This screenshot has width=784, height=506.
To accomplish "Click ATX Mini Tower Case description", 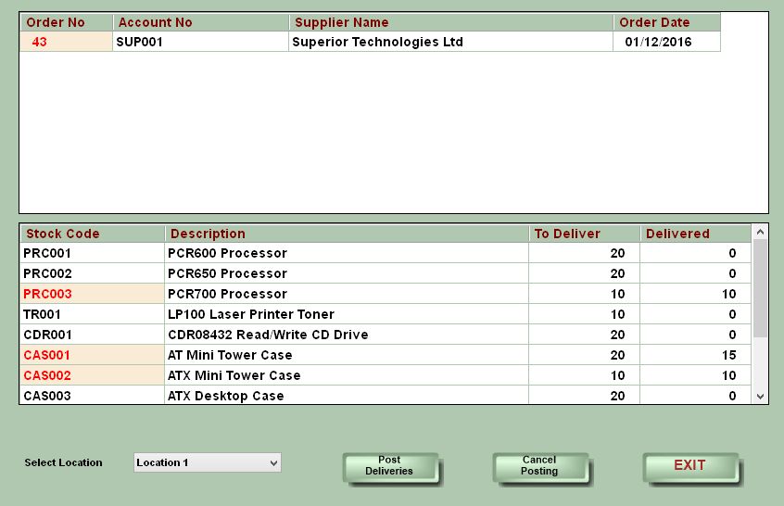I will [347, 375].
